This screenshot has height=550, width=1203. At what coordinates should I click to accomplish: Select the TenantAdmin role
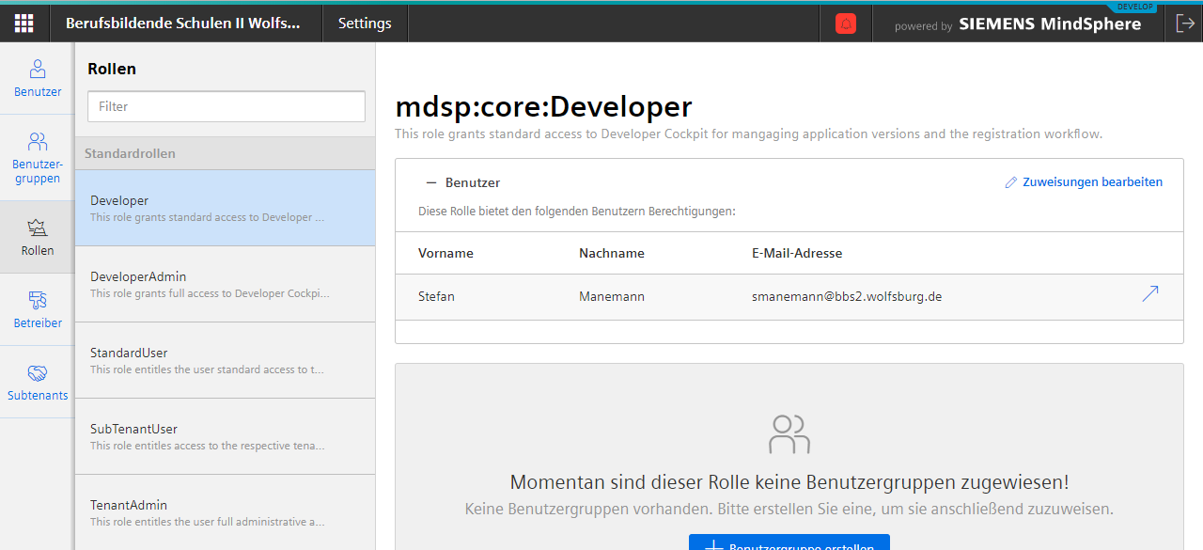click(x=225, y=512)
